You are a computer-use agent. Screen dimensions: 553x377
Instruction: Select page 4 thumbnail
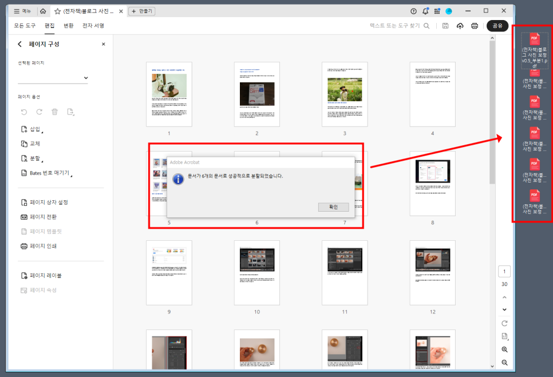click(x=432, y=94)
